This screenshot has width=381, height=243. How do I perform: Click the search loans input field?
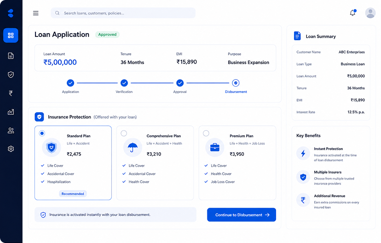pyautogui.click(x=123, y=13)
